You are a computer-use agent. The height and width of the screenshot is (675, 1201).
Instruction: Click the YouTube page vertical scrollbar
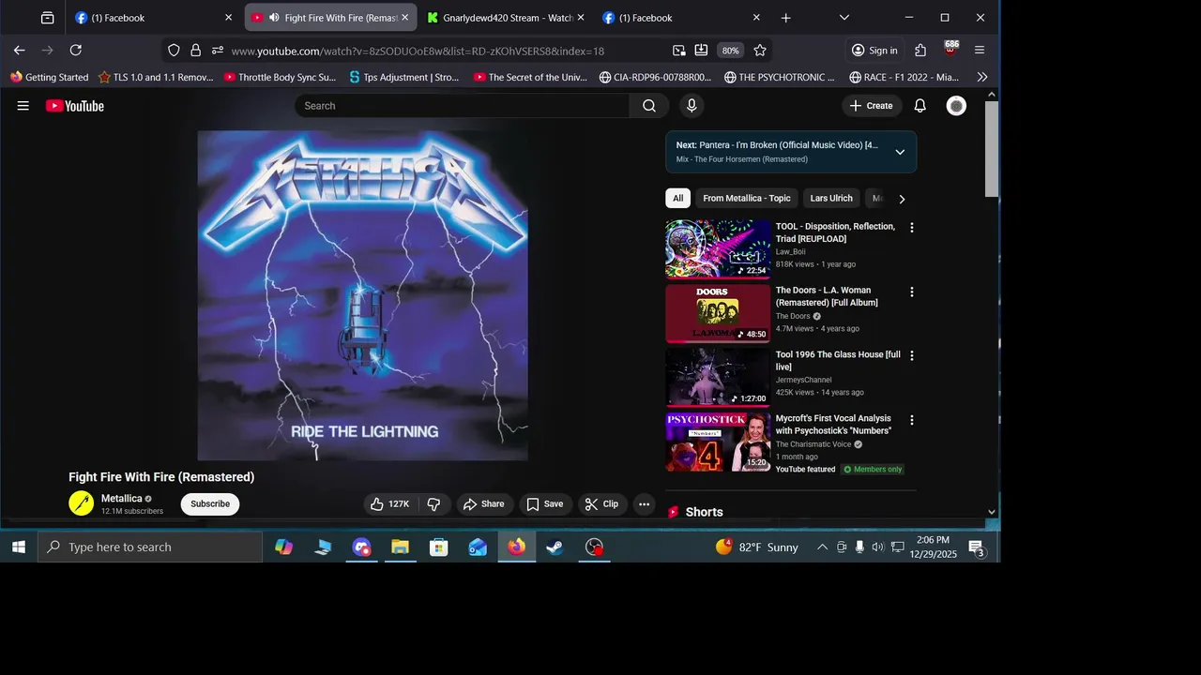click(992, 150)
